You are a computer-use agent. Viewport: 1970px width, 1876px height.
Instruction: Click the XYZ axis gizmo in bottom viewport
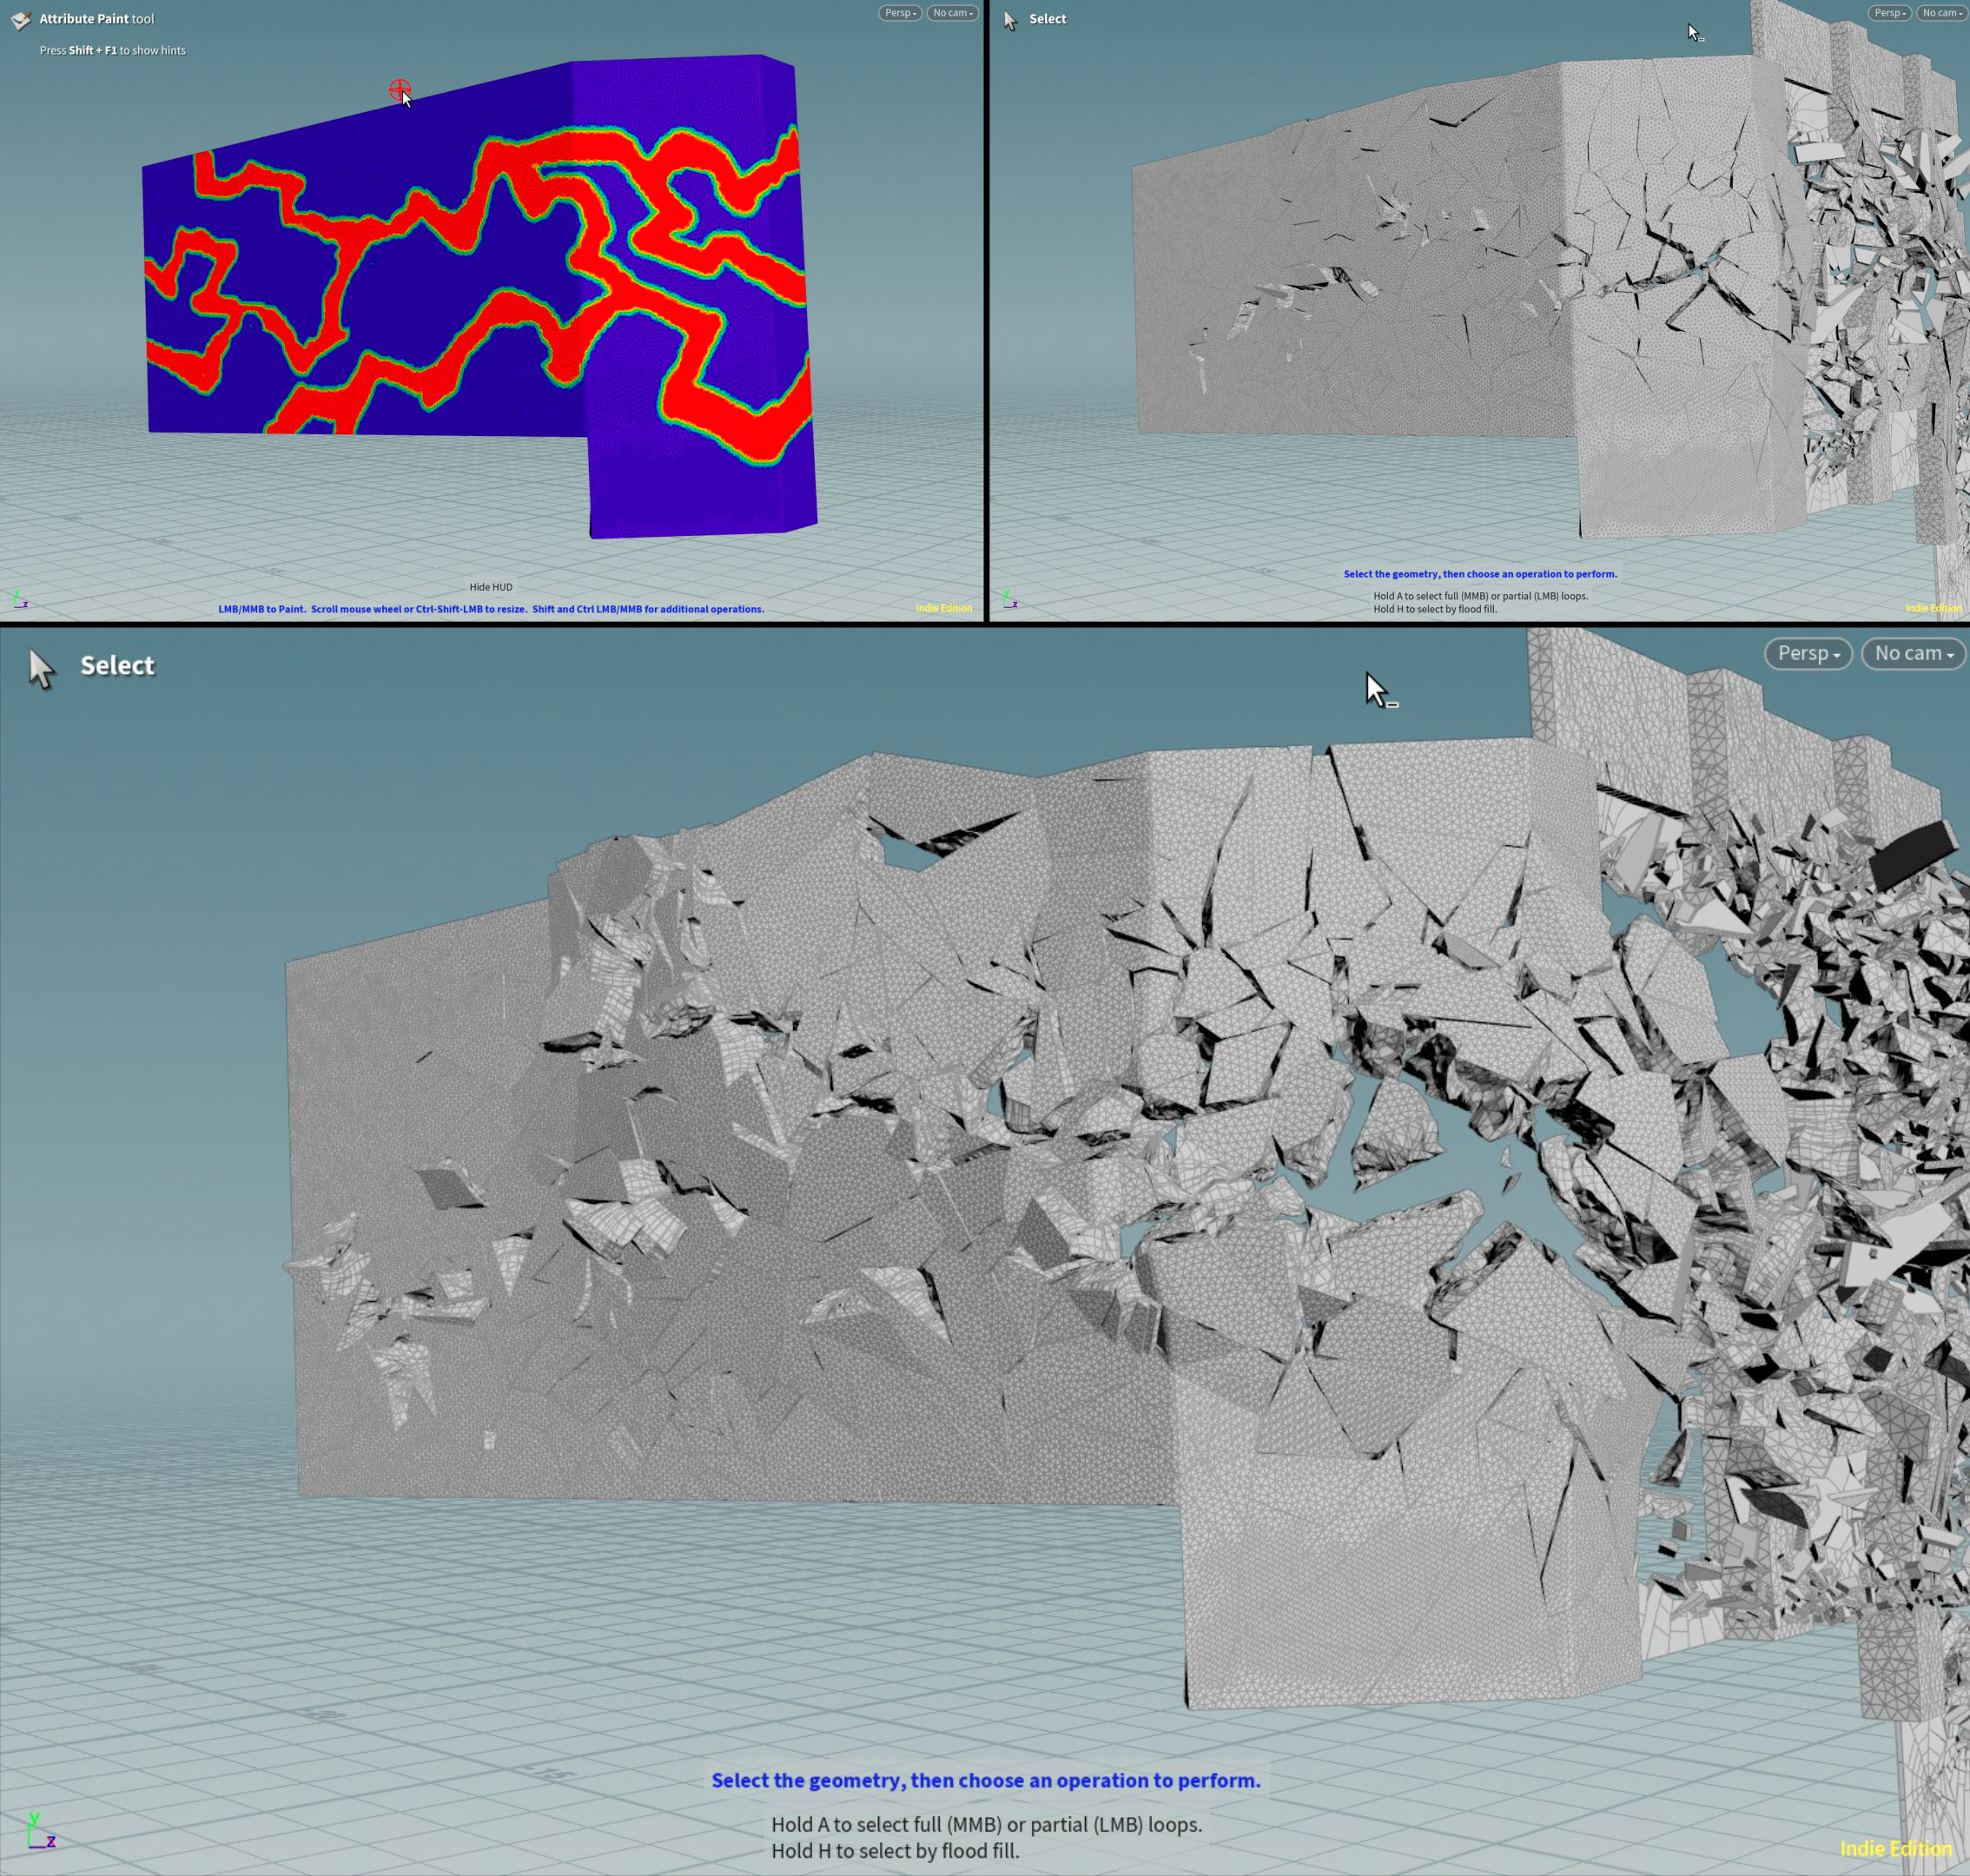pyautogui.click(x=40, y=1832)
